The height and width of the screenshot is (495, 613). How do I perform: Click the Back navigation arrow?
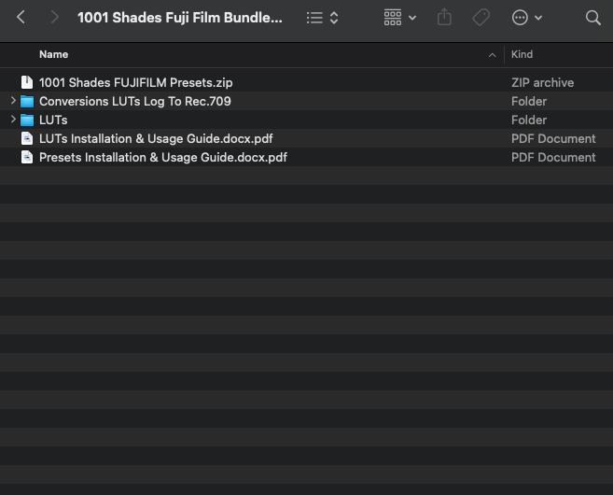[21, 18]
